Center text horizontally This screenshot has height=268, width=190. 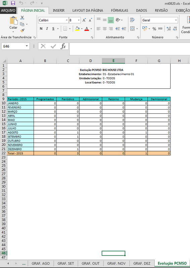coord(105,29)
